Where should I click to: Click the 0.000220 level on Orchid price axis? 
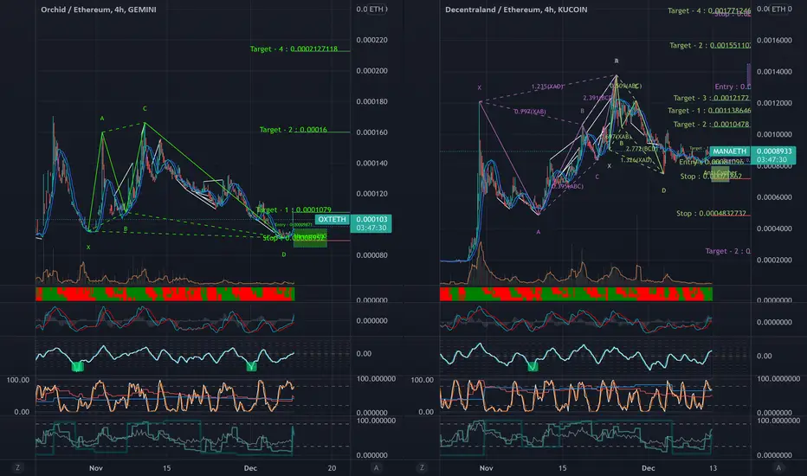[x=371, y=40]
